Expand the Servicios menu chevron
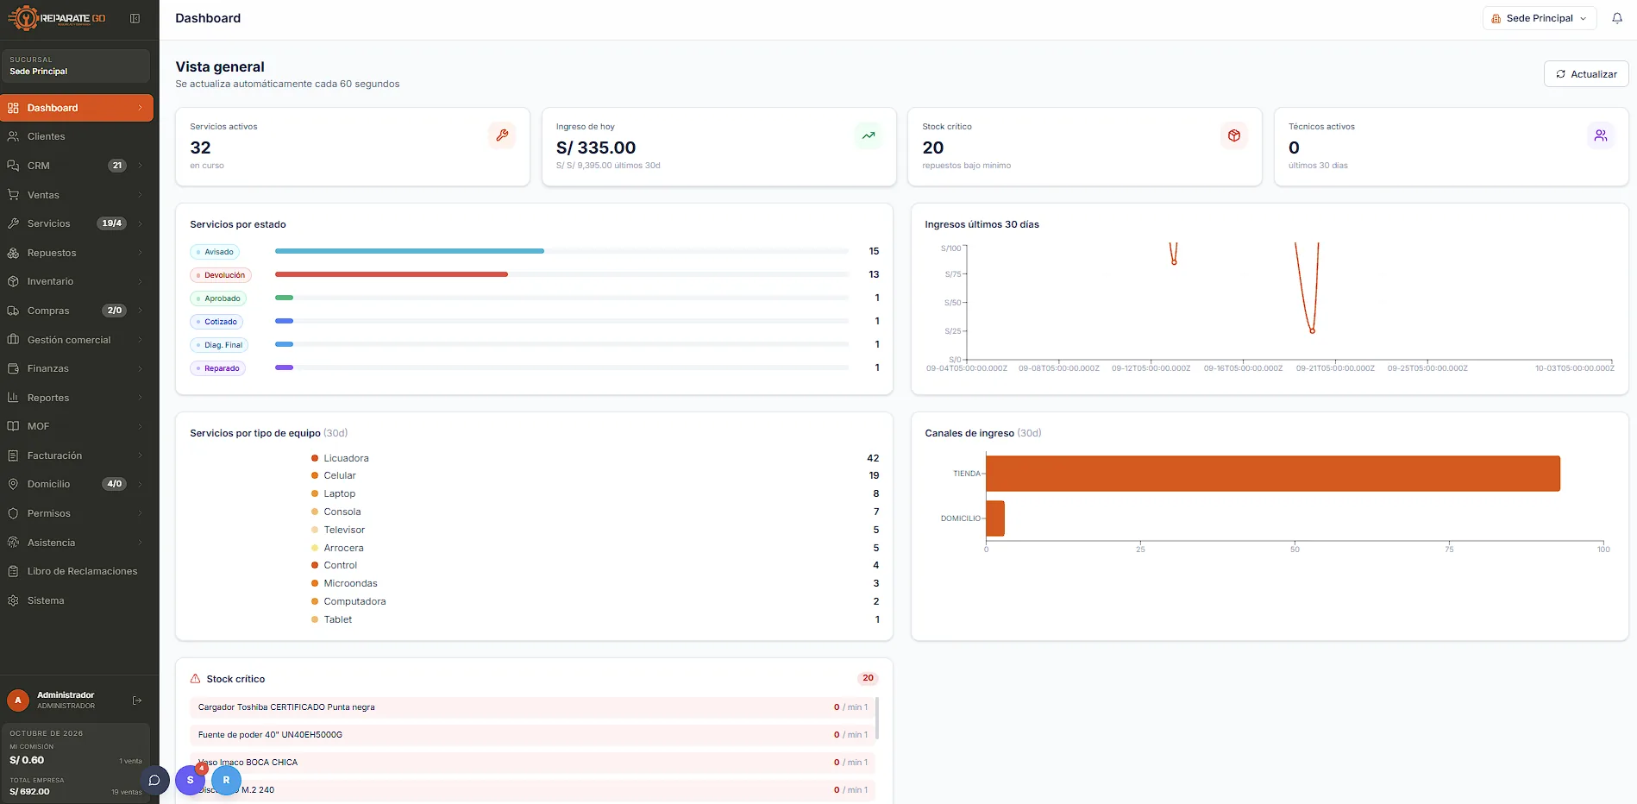1637x804 pixels. pyautogui.click(x=140, y=223)
